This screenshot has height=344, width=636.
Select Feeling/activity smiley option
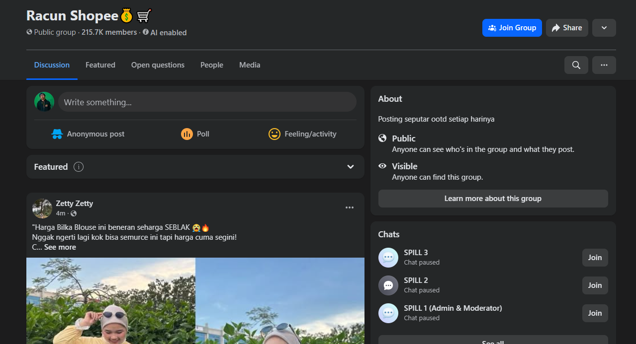click(274, 134)
